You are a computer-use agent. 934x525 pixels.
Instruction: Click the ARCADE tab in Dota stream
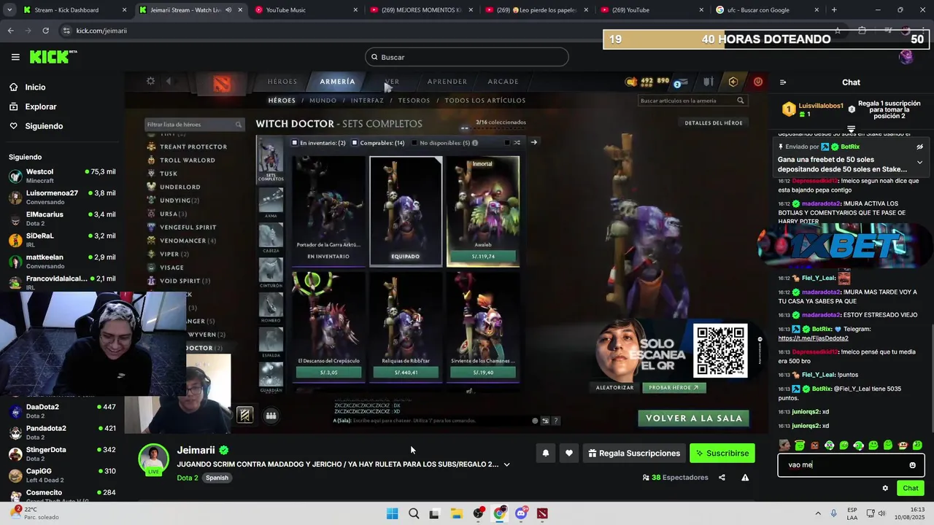point(503,82)
